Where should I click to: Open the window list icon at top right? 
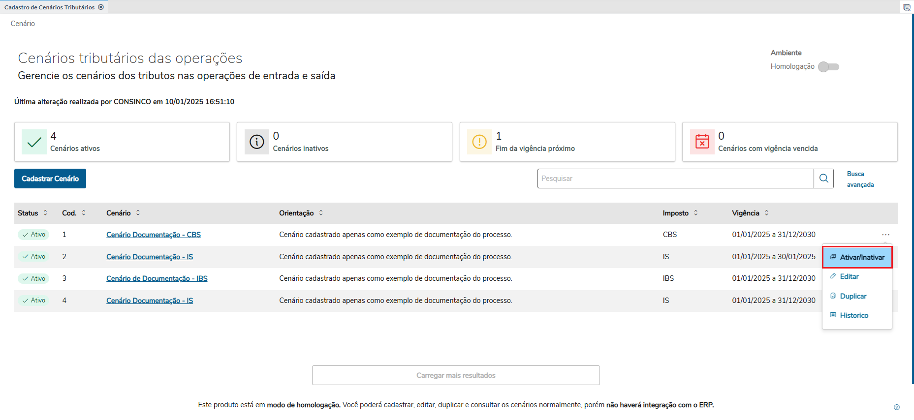(x=907, y=7)
